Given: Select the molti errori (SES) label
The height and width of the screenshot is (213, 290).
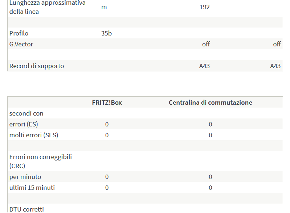Looking at the screenshot, I should click(34, 135).
